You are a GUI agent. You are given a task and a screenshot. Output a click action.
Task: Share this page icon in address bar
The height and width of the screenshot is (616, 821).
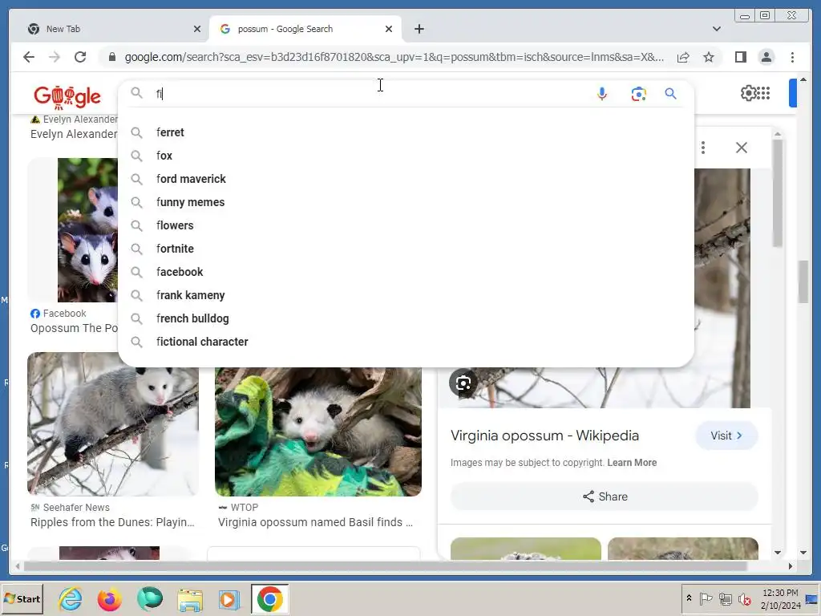click(x=683, y=57)
